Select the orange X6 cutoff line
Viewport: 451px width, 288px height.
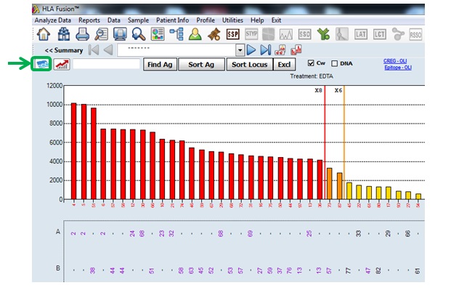[x=344, y=143]
